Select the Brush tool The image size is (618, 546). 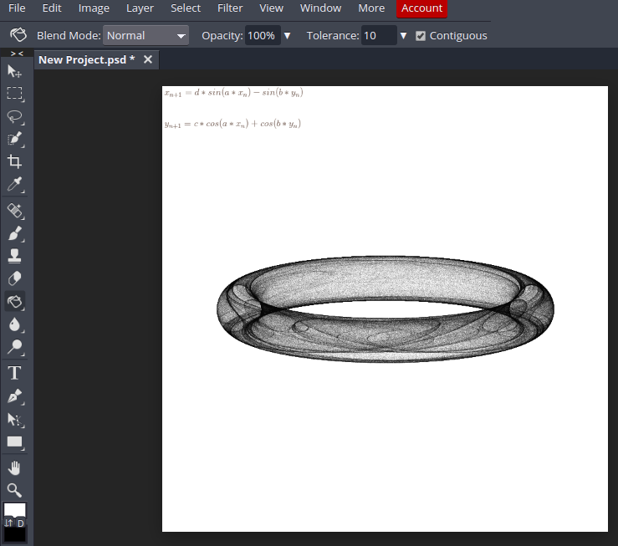pyautogui.click(x=15, y=234)
